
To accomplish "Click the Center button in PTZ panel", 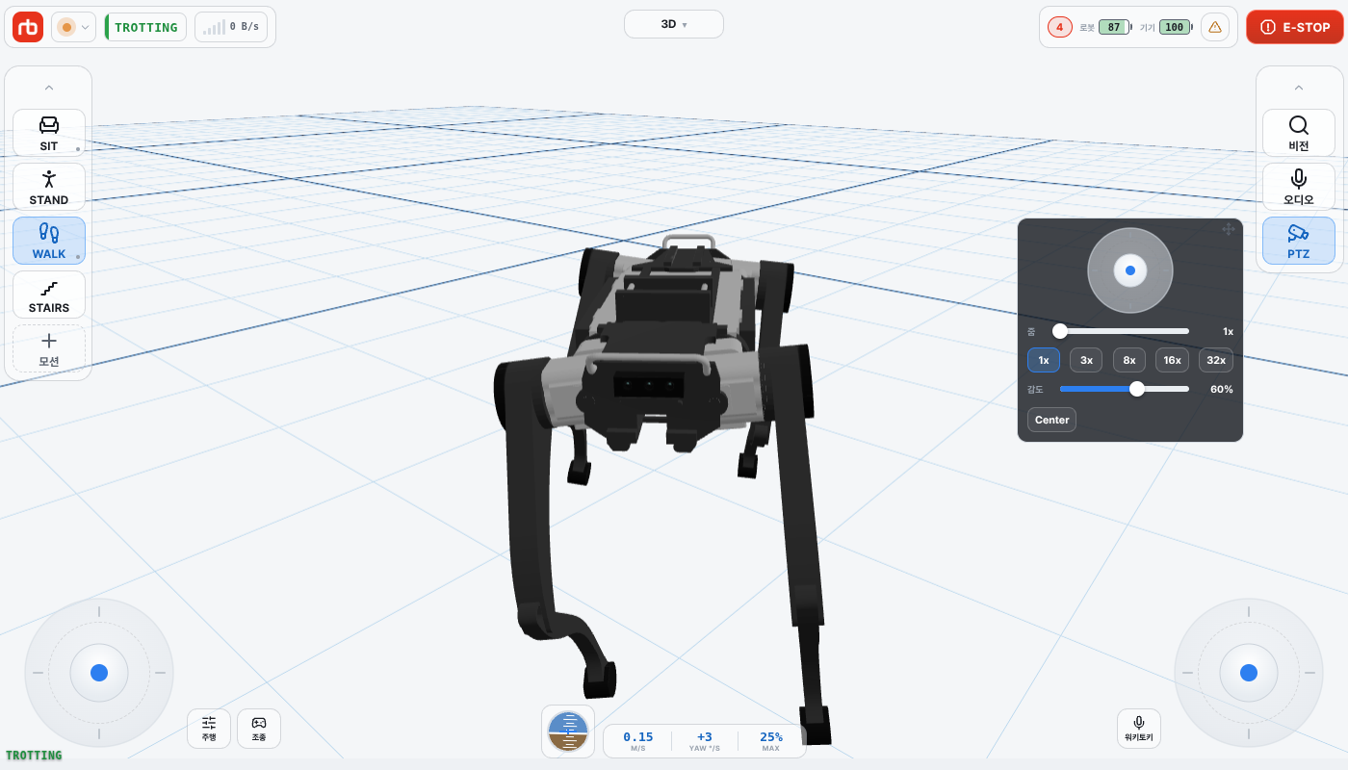I will pyautogui.click(x=1052, y=420).
